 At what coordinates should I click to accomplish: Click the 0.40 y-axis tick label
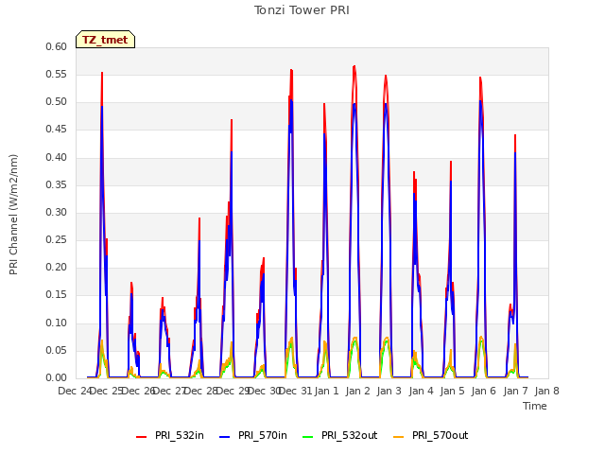click(57, 157)
